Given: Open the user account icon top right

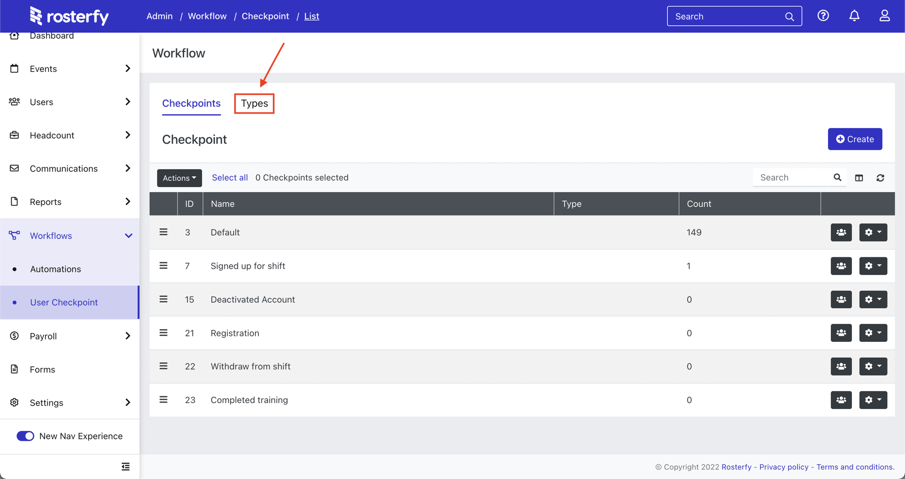Looking at the screenshot, I should click(x=884, y=16).
